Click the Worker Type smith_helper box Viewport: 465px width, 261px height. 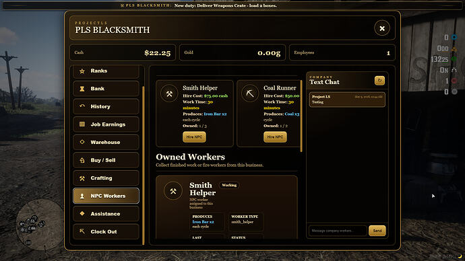(245, 221)
